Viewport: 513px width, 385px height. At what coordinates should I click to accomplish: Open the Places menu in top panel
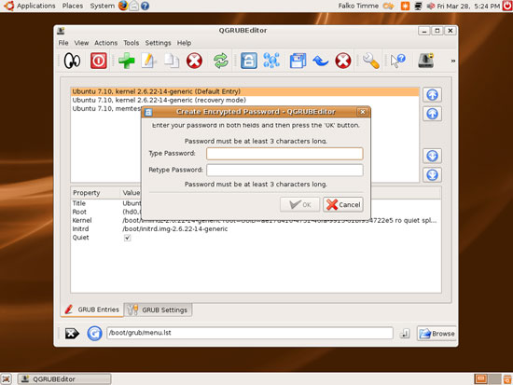(x=73, y=6)
